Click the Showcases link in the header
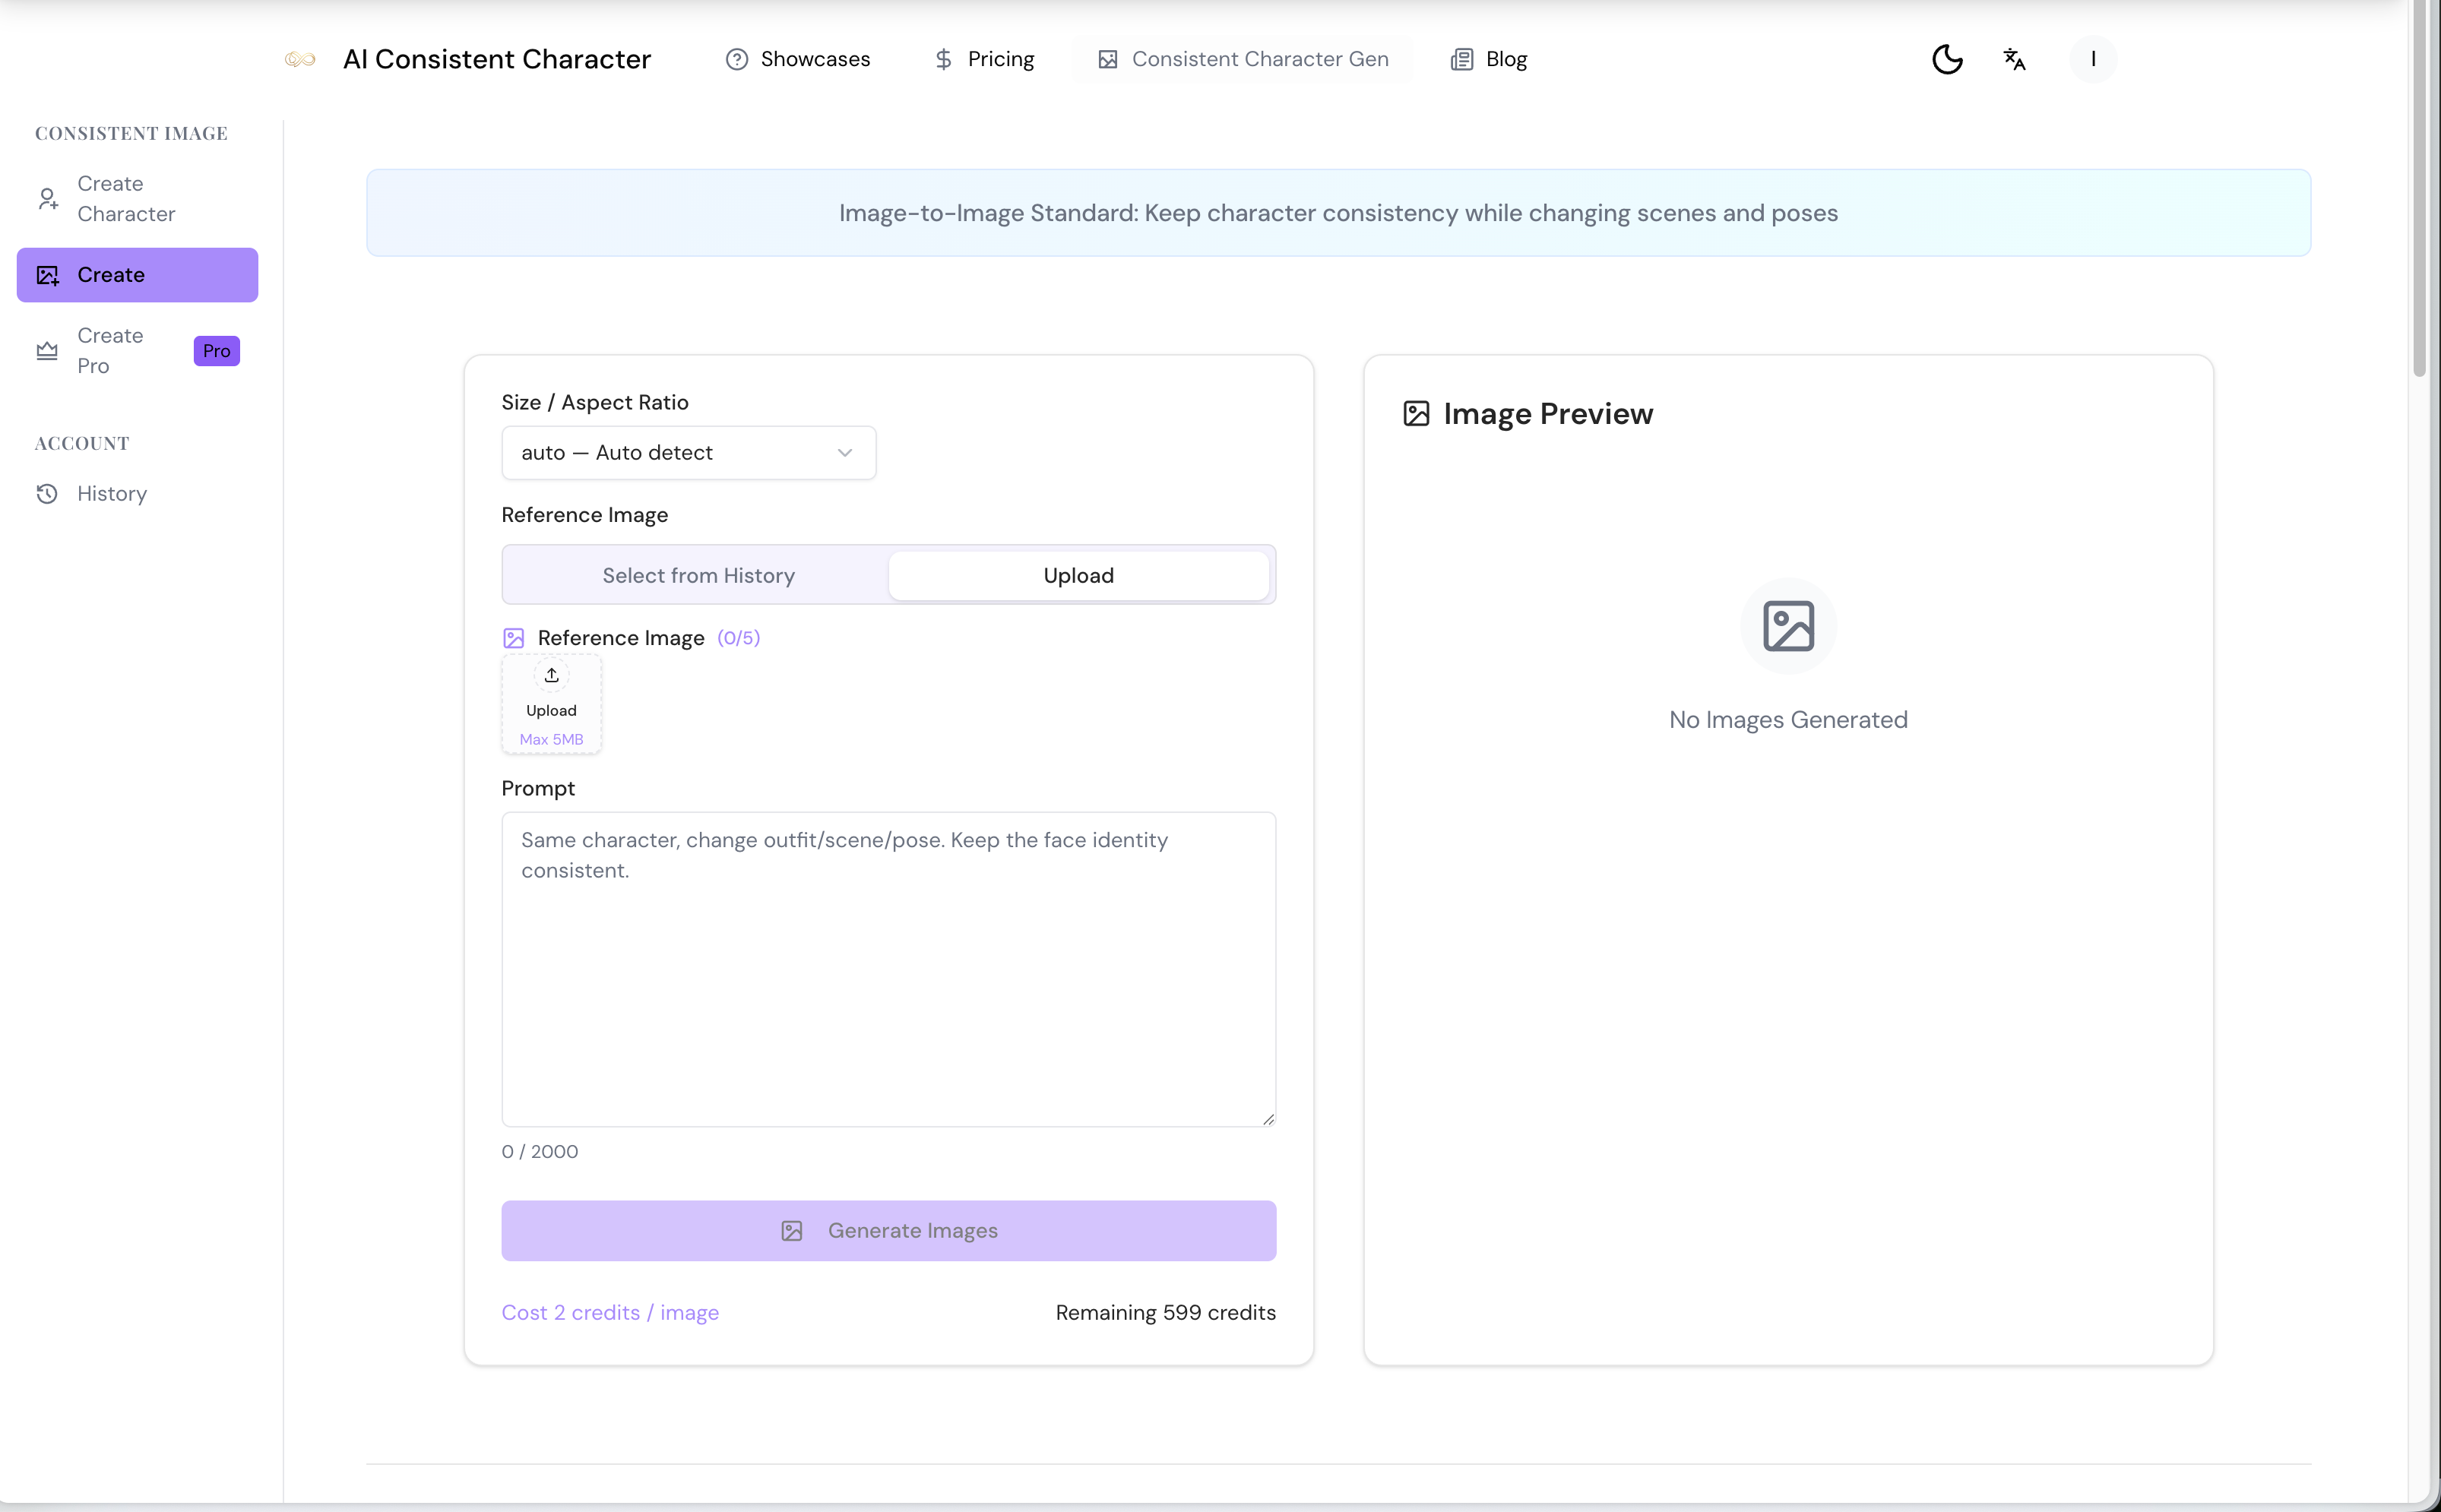The height and width of the screenshot is (1512, 2441). pyautogui.click(x=798, y=59)
